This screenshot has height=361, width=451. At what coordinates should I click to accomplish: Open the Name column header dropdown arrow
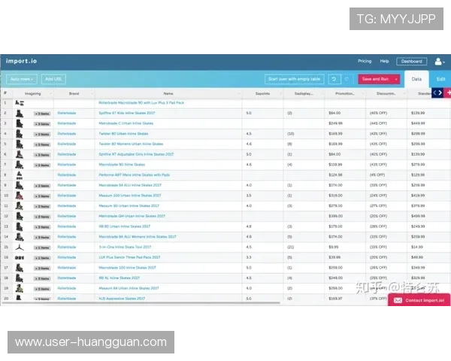click(x=238, y=94)
